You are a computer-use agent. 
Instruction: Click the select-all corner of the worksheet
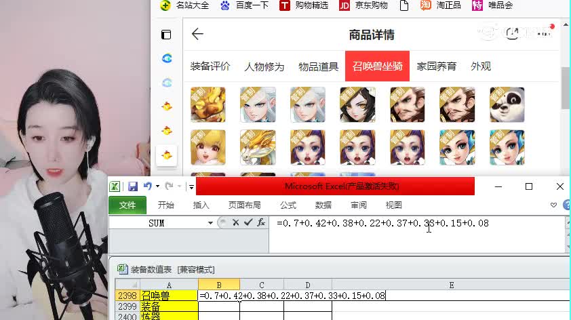tap(127, 285)
